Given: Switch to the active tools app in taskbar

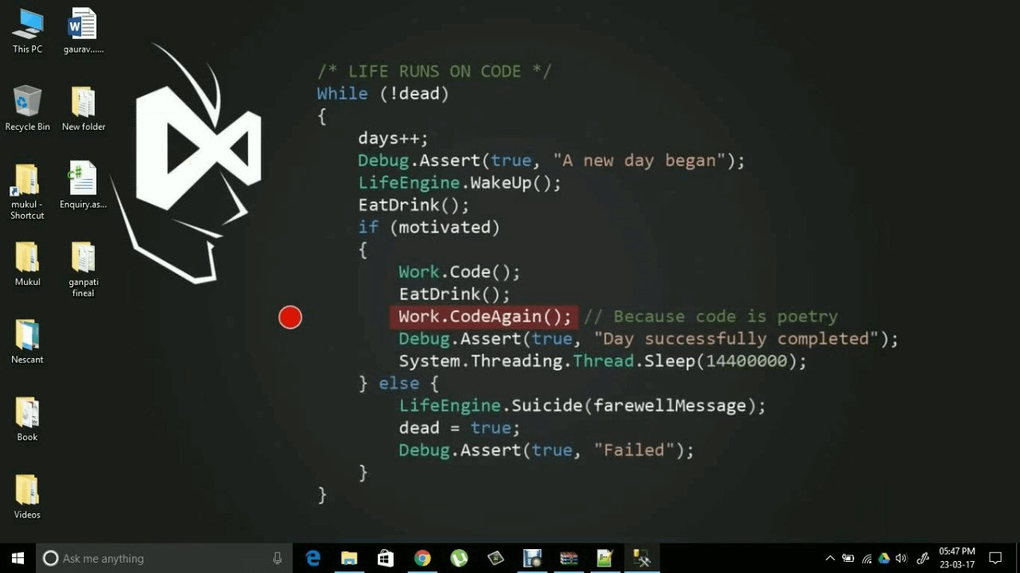Looking at the screenshot, I should [x=642, y=558].
